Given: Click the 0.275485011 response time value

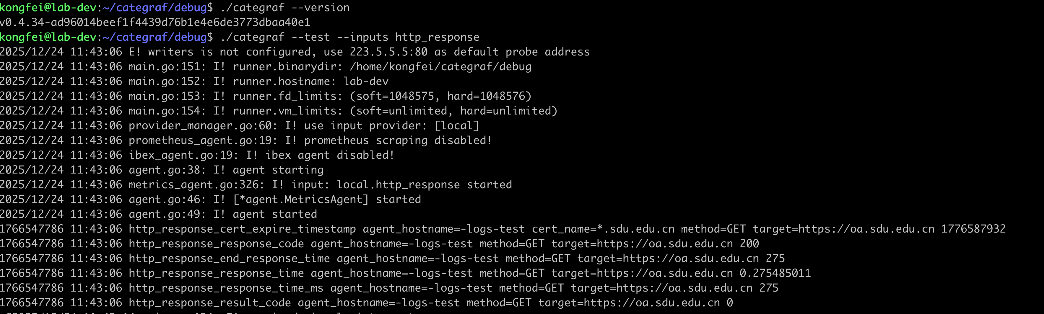Looking at the screenshot, I should tap(775, 273).
